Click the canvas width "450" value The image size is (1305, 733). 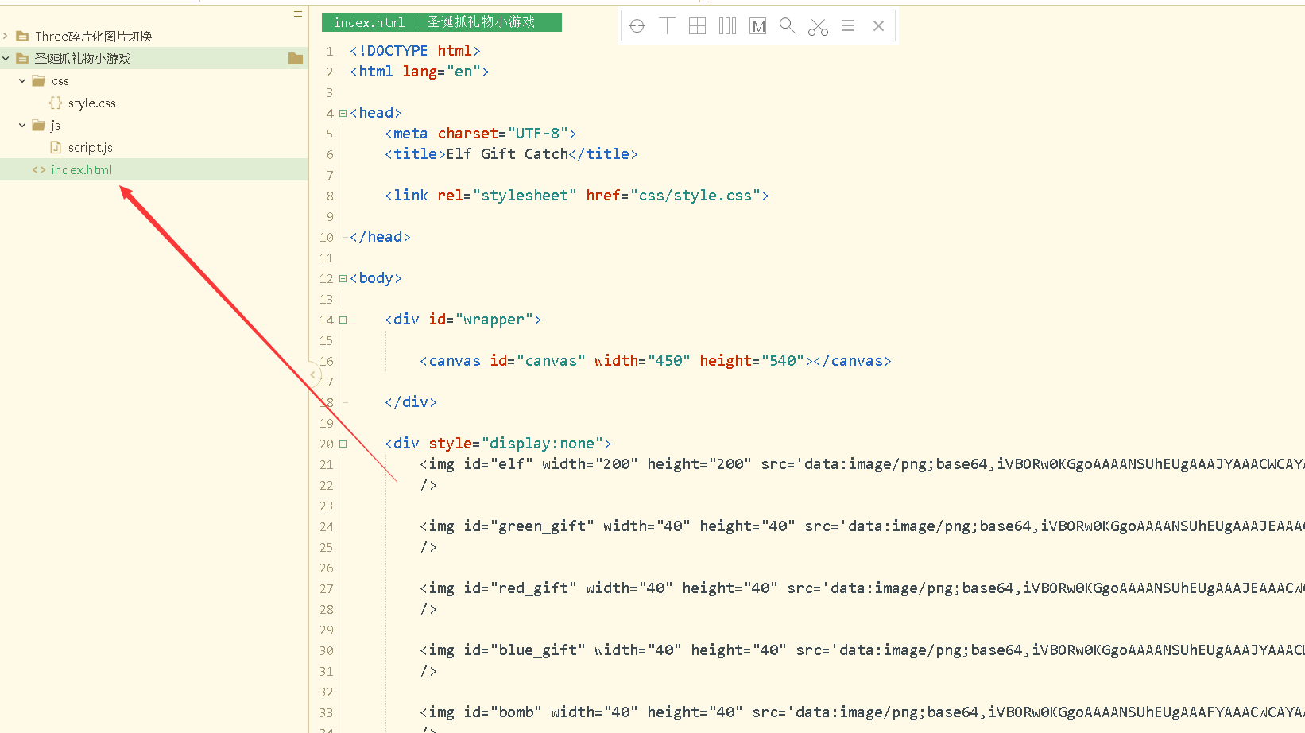pyautogui.click(x=669, y=360)
